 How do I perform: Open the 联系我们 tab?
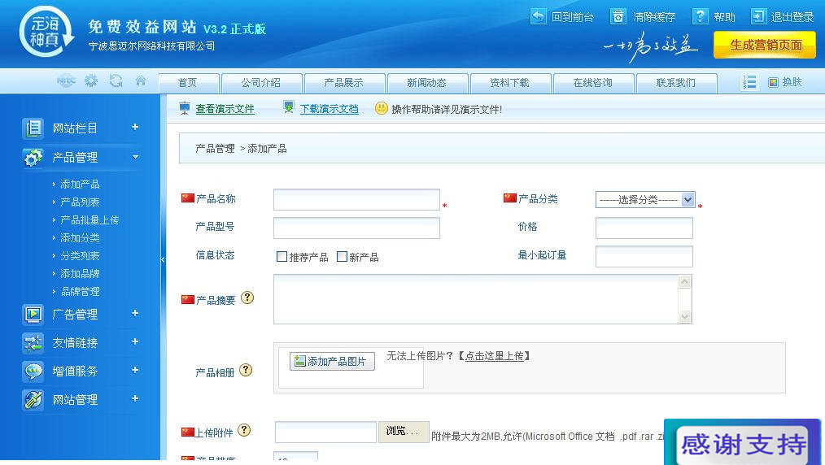[676, 83]
